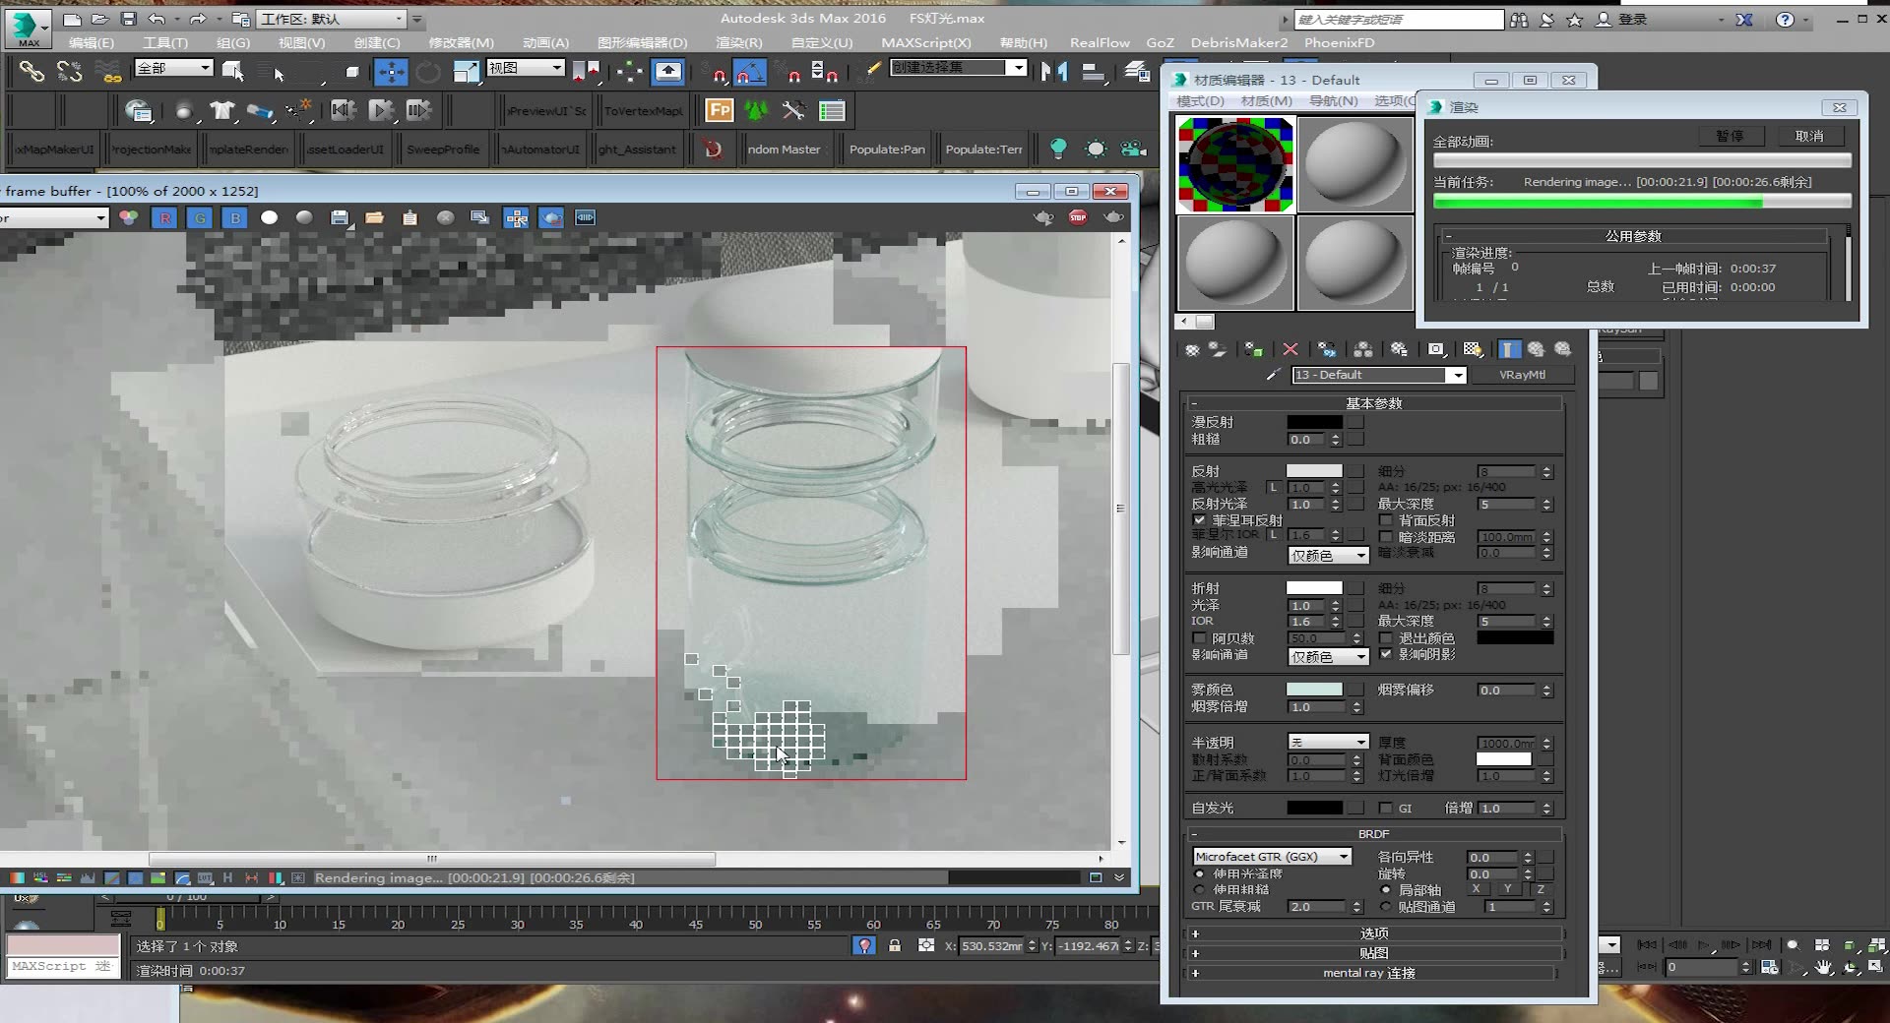
Task: Select the checkered sphere material slot
Action: click(x=1235, y=164)
